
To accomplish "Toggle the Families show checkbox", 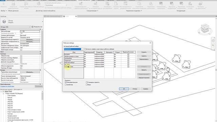I will click(66, 84).
